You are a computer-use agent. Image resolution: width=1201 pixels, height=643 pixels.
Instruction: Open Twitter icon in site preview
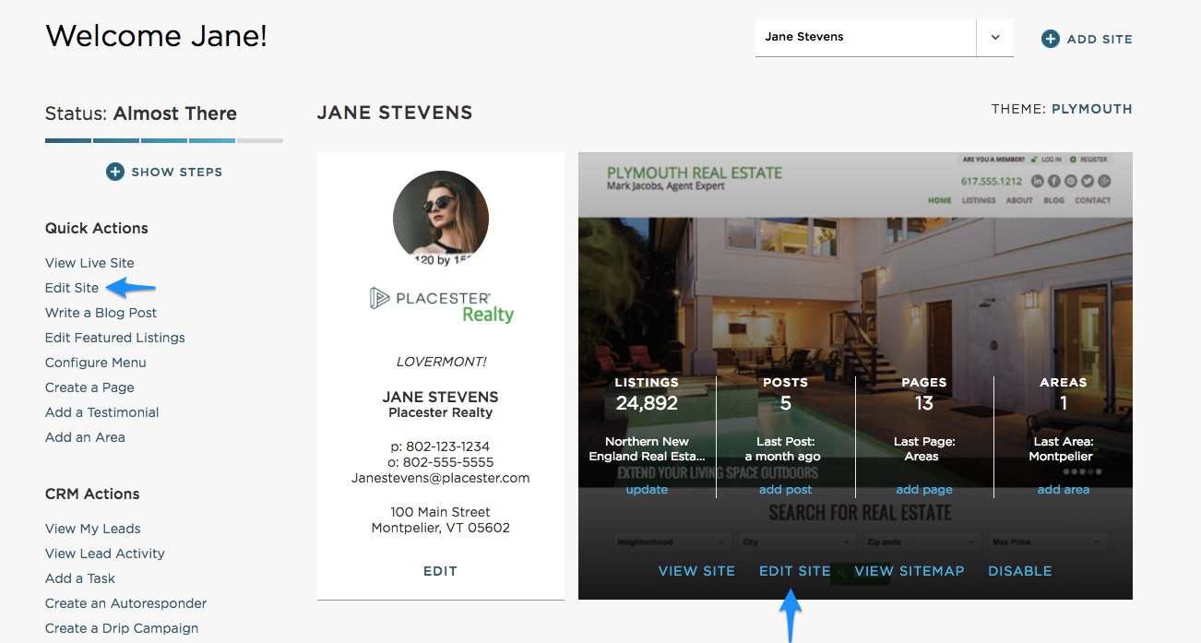click(x=1088, y=181)
